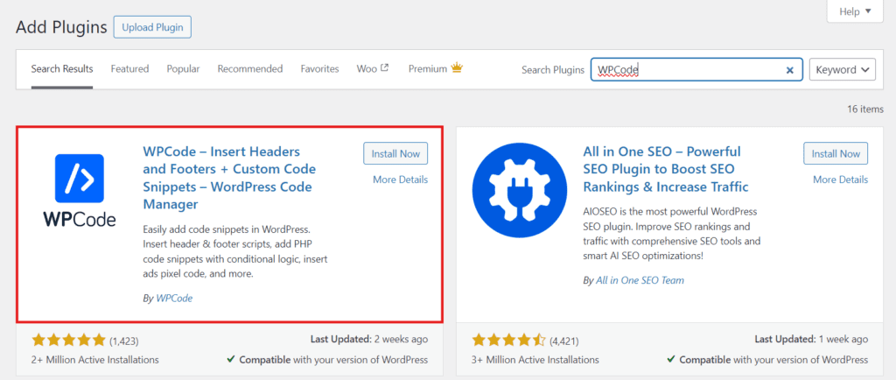Open the WPCode author link
This screenshot has height=380, width=896.
point(174,299)
